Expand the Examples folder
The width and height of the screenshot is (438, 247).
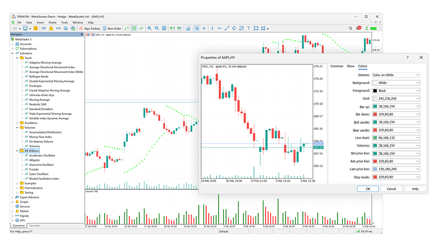(x=17, y=183)
